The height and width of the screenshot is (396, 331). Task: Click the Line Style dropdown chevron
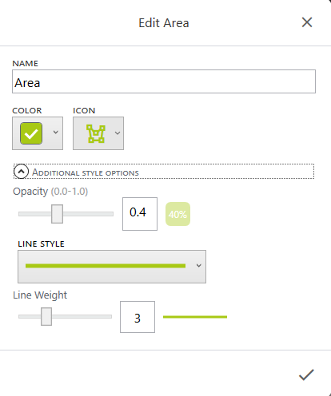[x=198, y=265]
